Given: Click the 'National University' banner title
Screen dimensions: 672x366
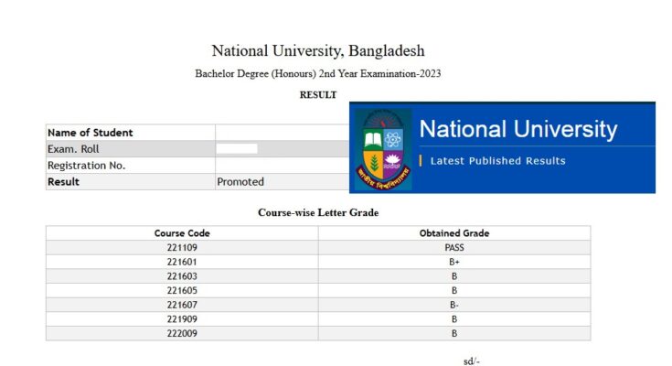Looking at the screenshot, I should [x=518, y=129].
